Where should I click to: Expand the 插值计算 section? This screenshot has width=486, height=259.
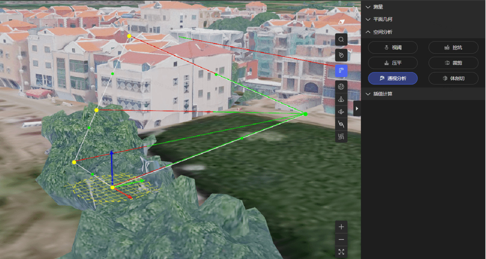pyautogui.click(x=382, y=94)
